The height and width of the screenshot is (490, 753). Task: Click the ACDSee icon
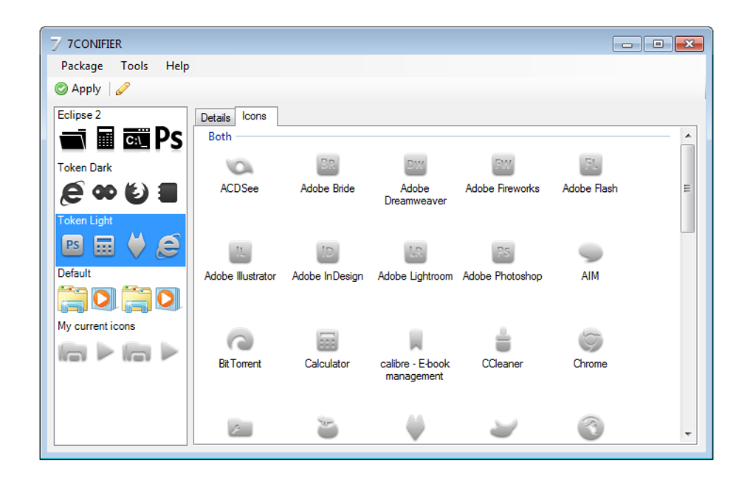point(239,166)
